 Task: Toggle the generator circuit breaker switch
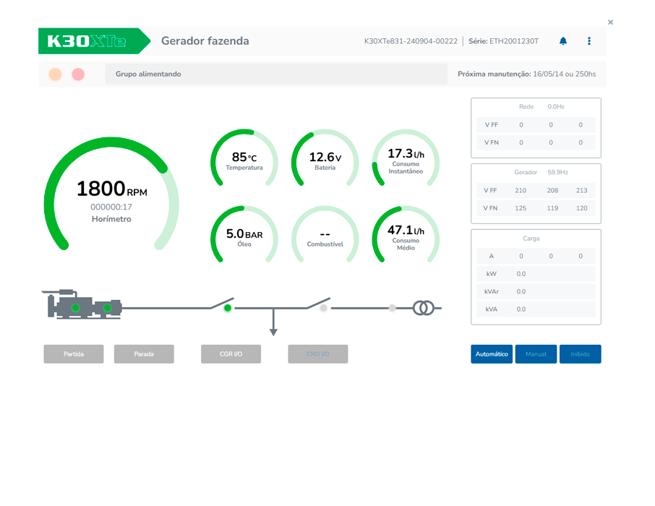click(x=223, y=304)
